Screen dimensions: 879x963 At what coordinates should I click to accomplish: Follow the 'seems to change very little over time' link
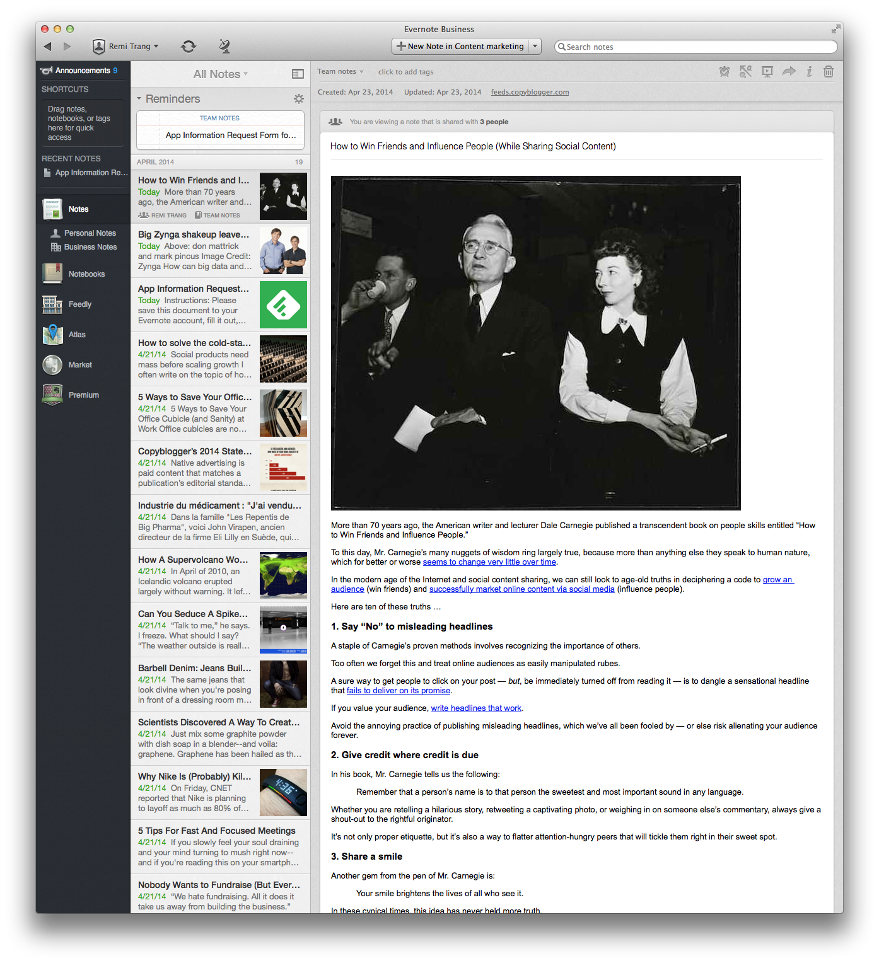[489, 562]
